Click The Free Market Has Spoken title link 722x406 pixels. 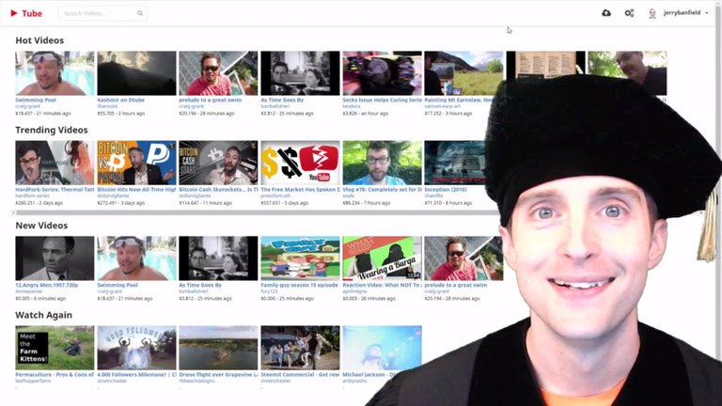pos(300,190)
